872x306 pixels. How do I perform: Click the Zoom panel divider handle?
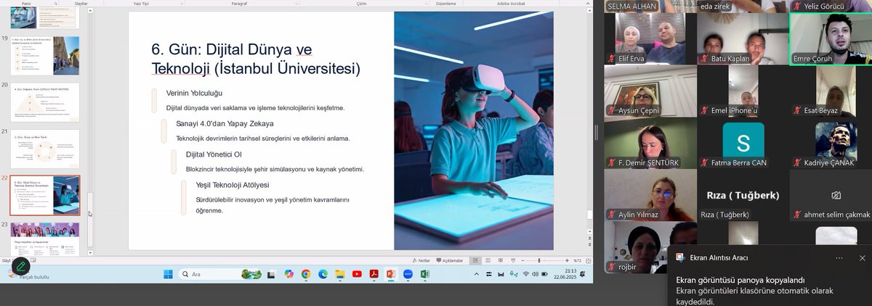tap(597, 131)
